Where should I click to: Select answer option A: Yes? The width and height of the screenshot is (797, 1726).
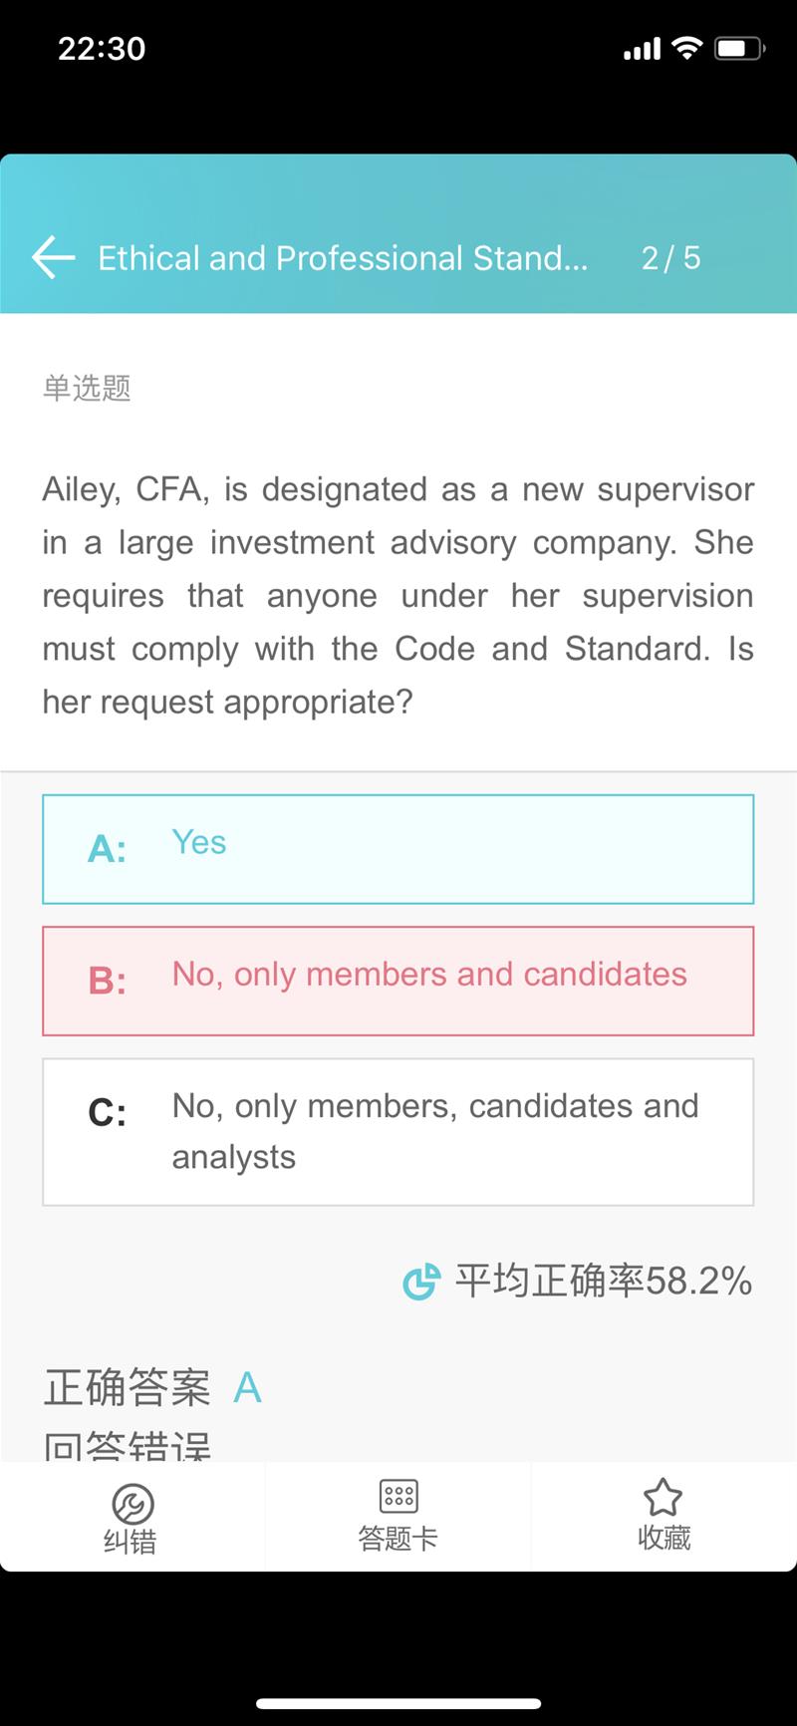[398, 849]
